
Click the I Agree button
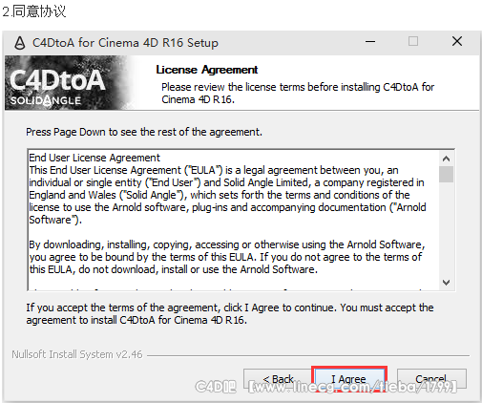(348, 379)
